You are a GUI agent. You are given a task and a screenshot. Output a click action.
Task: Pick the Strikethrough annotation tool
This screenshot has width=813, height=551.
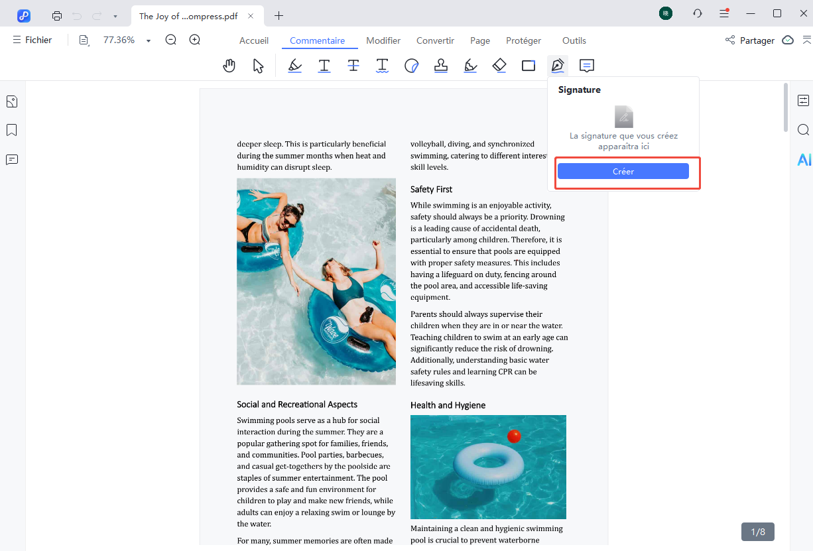coord(353,66)
